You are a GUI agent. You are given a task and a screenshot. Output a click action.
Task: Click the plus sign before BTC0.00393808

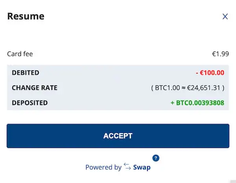coord(172,103)
